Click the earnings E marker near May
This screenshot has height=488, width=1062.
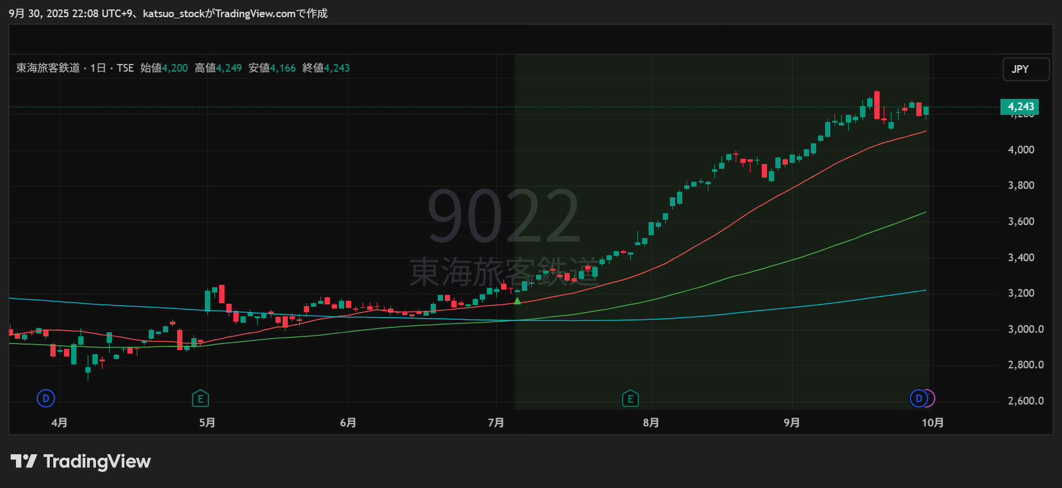[x=200, y=399]
